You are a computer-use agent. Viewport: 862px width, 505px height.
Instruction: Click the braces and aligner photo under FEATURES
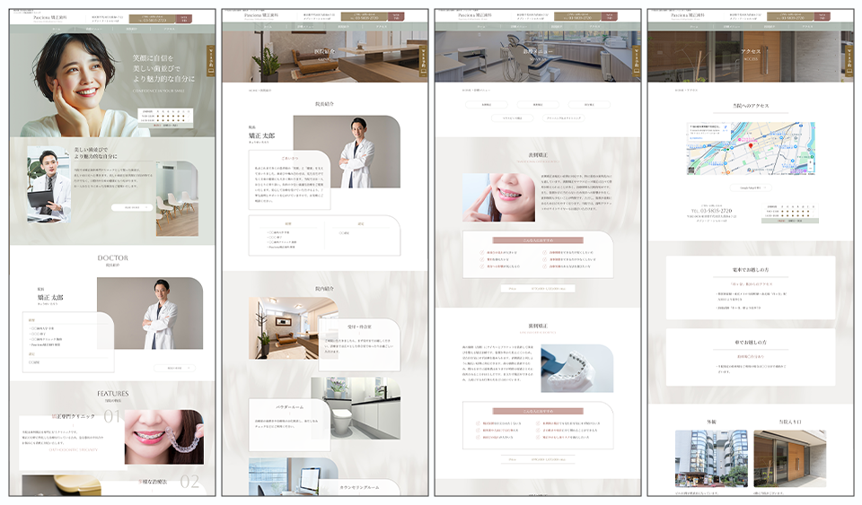(x=164, y=437)
